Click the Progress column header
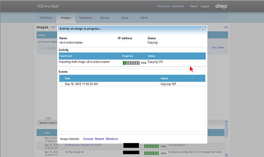264x157 pixels. [x=127, y=56]
